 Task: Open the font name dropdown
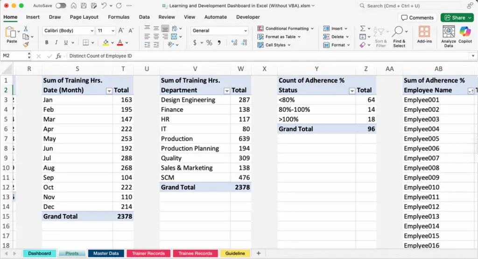coord(91,31)
